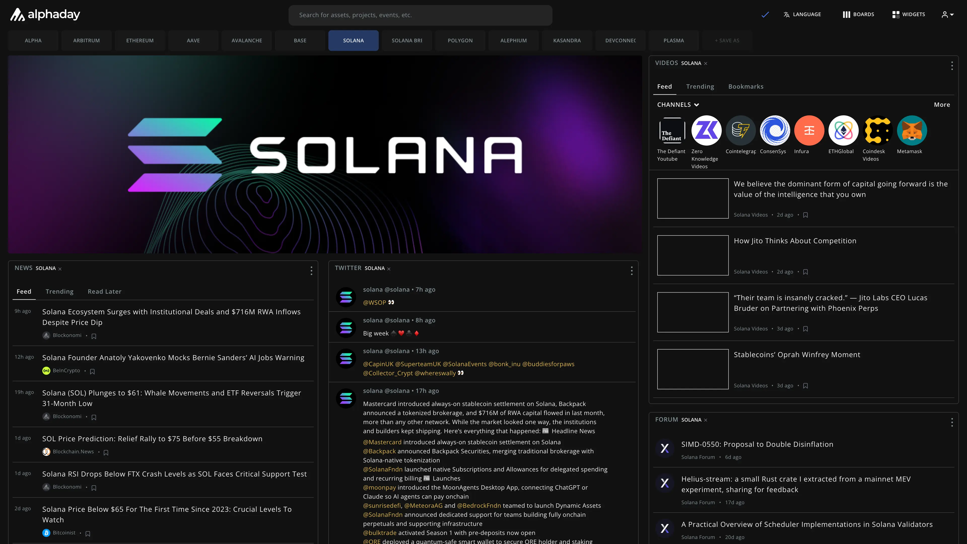Open the Videos widget three-dot menu
967x544 pixels.
coord(952,66)
